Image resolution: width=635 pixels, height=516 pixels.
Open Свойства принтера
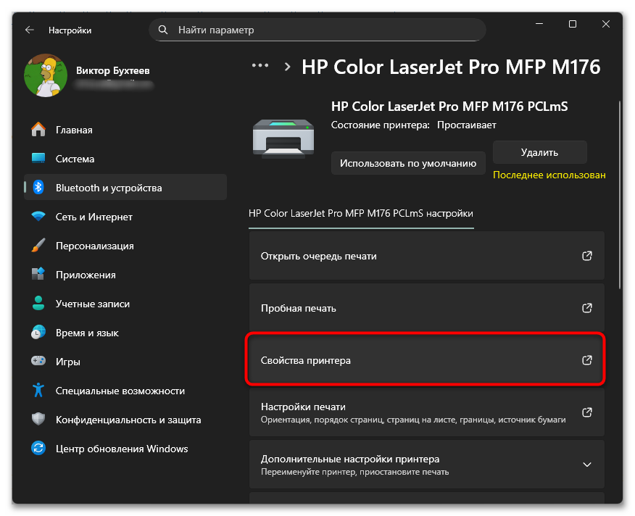coord(427,360)
